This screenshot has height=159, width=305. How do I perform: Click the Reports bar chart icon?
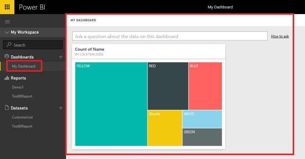(7, 78)
